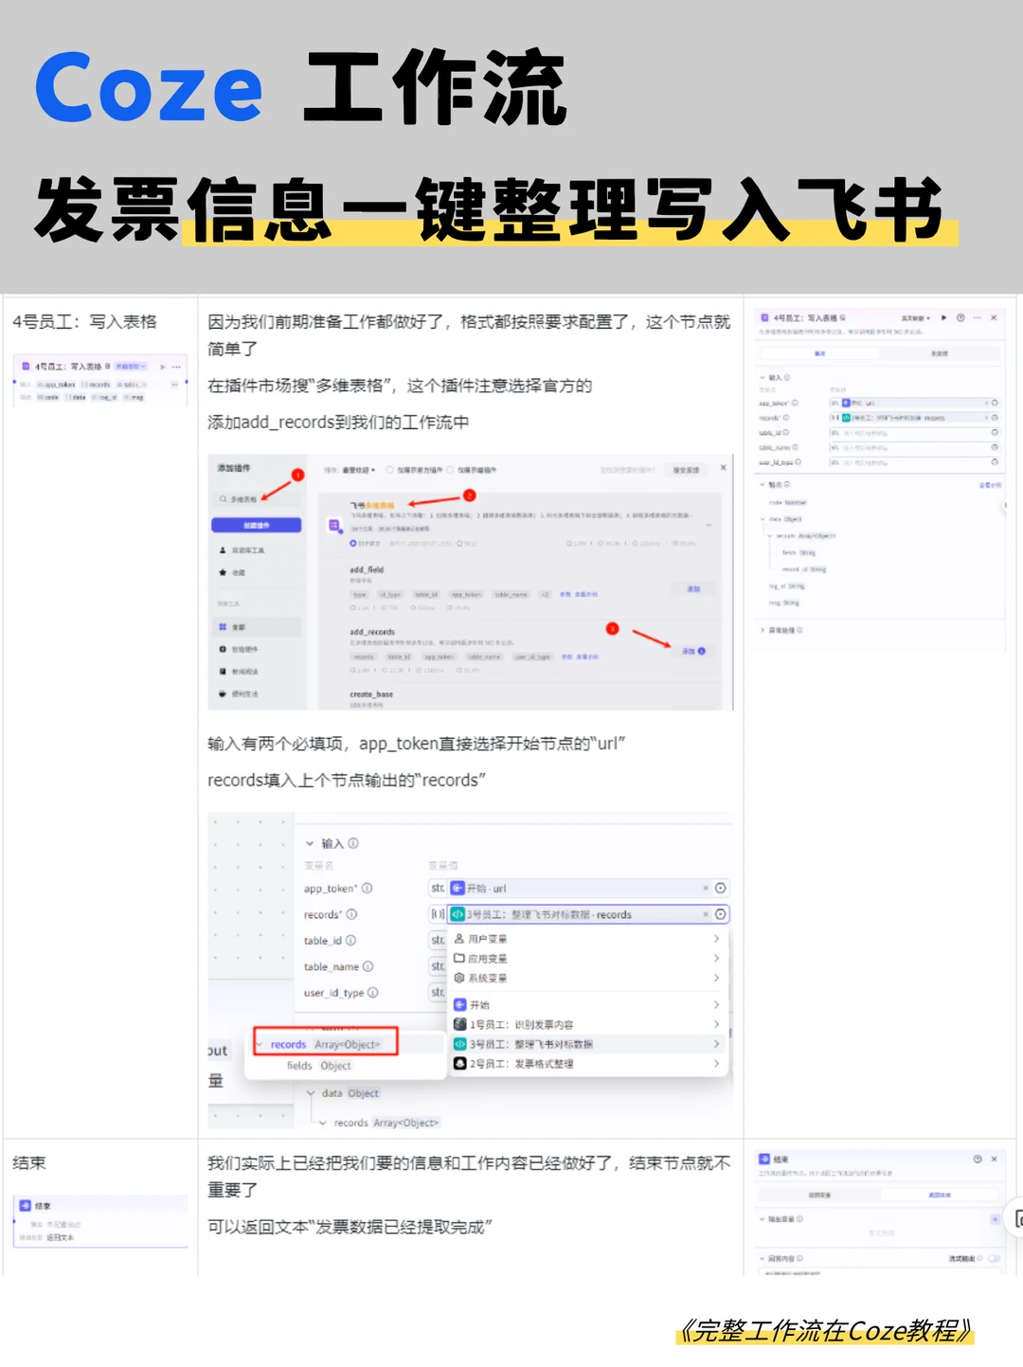1023x1367 pixels.
Task: Open help icon on 4号员工 panel header
Action: click(x=960, y=317)
